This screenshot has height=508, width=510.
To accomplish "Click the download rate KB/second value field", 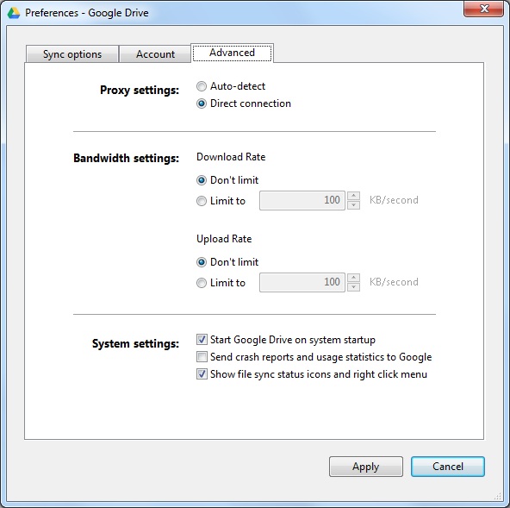I will 302,200.
